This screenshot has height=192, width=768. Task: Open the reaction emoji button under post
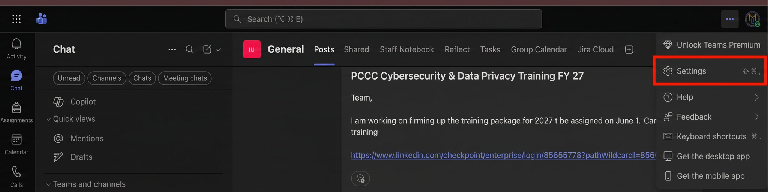pyautogui.click(x=360, y=178)
